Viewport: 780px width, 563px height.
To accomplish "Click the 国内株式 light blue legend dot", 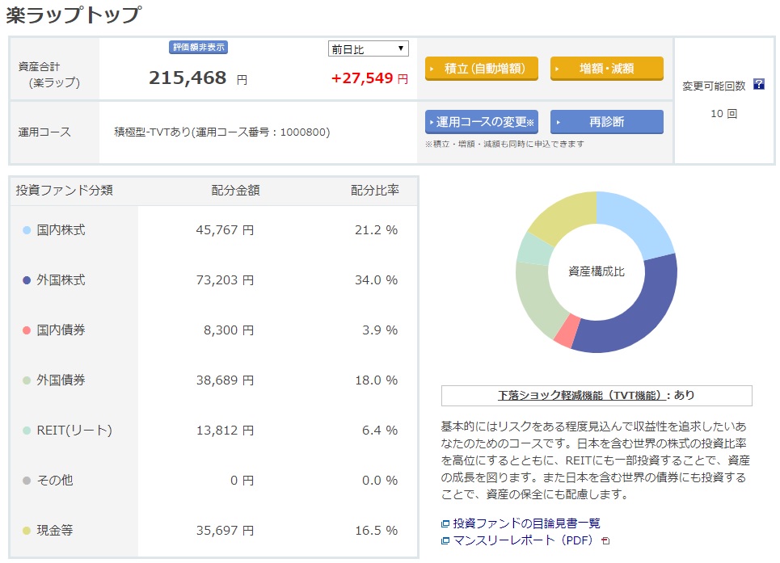I will tap(27, 230).
